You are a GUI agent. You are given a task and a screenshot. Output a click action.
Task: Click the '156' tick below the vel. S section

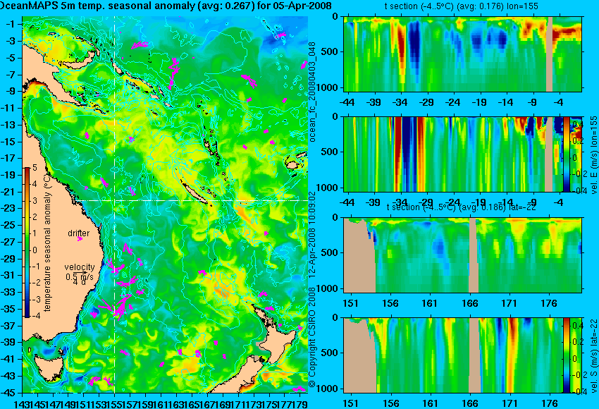pos(390,403)
